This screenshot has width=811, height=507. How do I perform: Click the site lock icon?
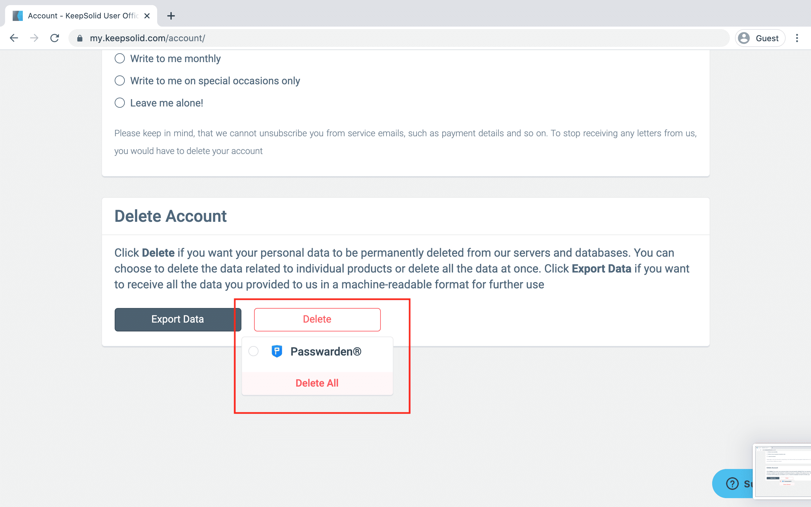click(x=80, y=39)
